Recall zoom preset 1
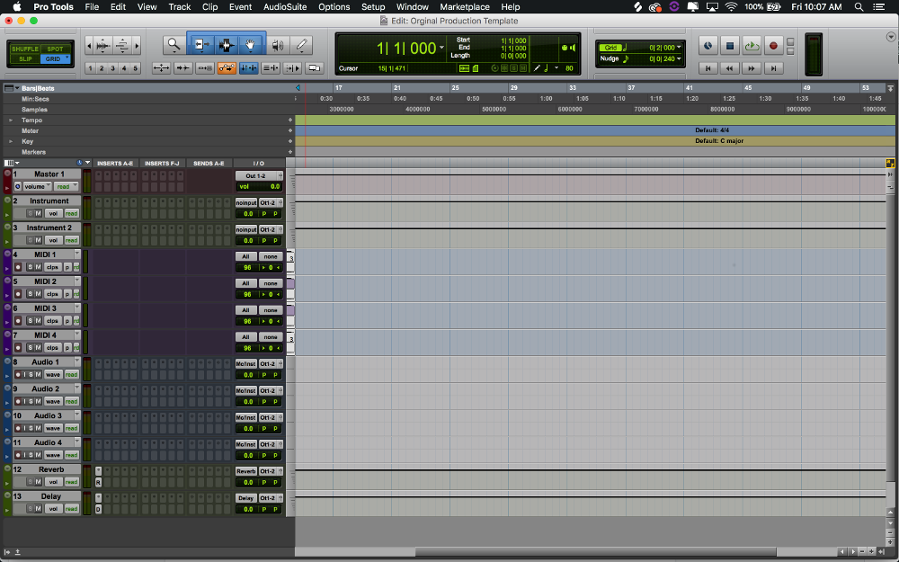 point(90,68)
